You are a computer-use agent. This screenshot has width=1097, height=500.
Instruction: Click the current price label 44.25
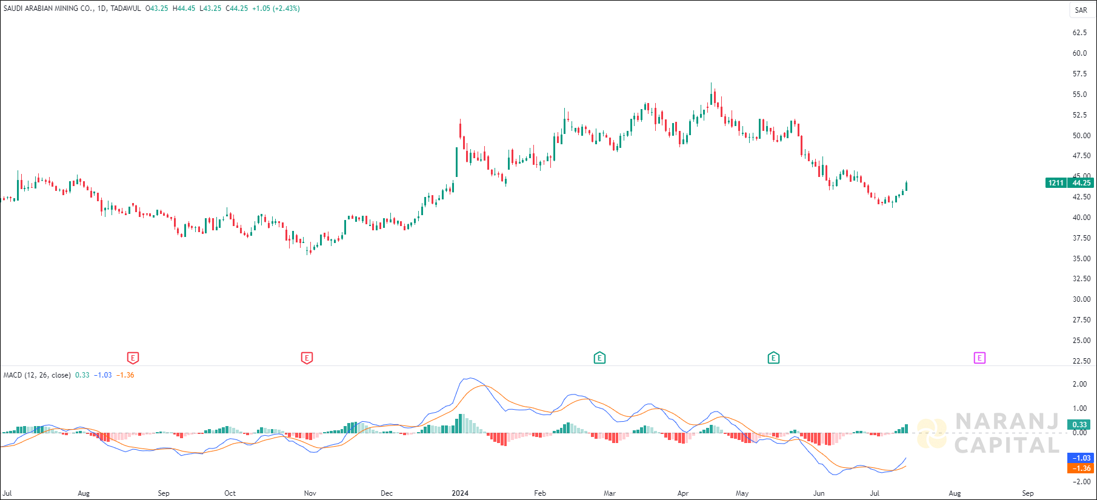1081,183
